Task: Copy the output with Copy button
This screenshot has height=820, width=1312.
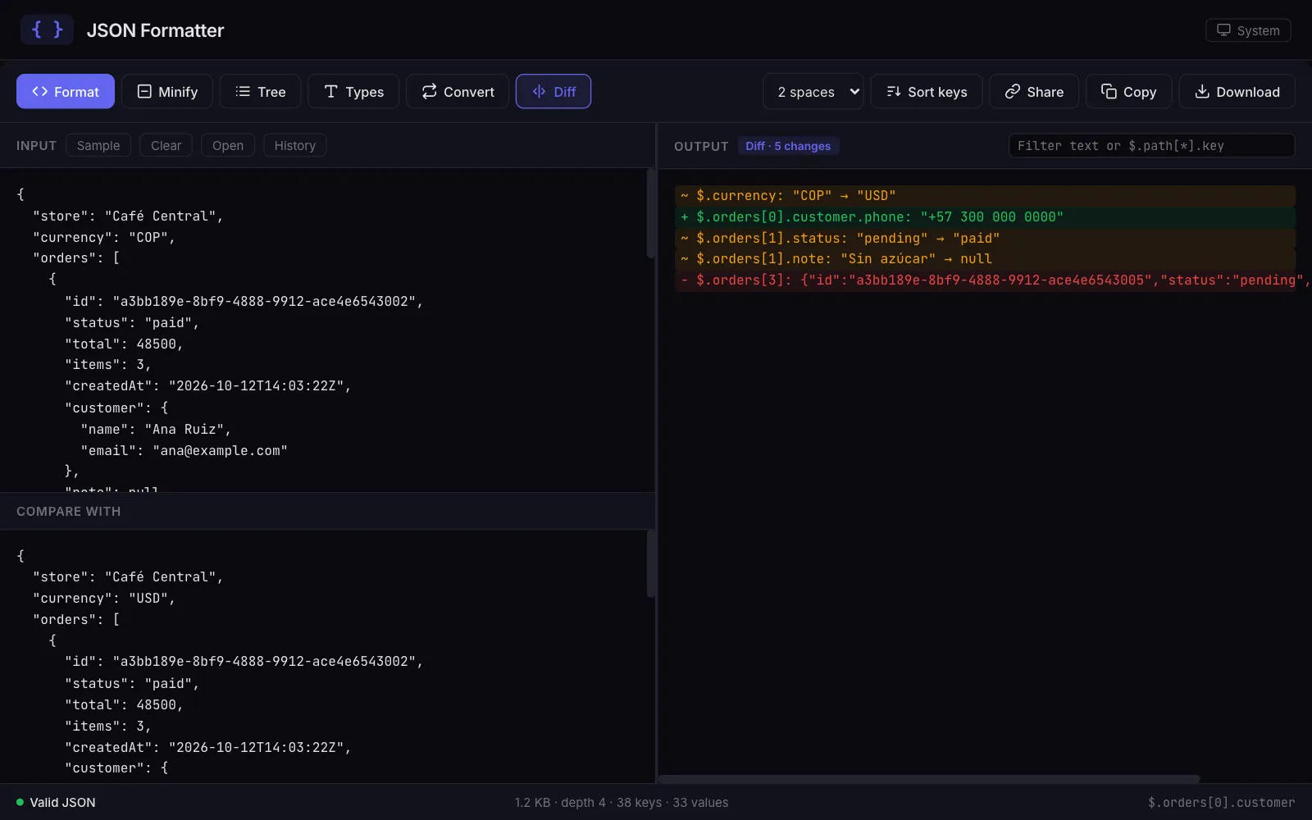Action: 1128,92
